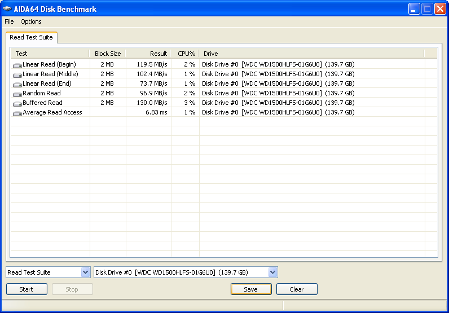Click the 6.83 ms access time value
This screenshot has height=313, width=449.
(156, 112)
